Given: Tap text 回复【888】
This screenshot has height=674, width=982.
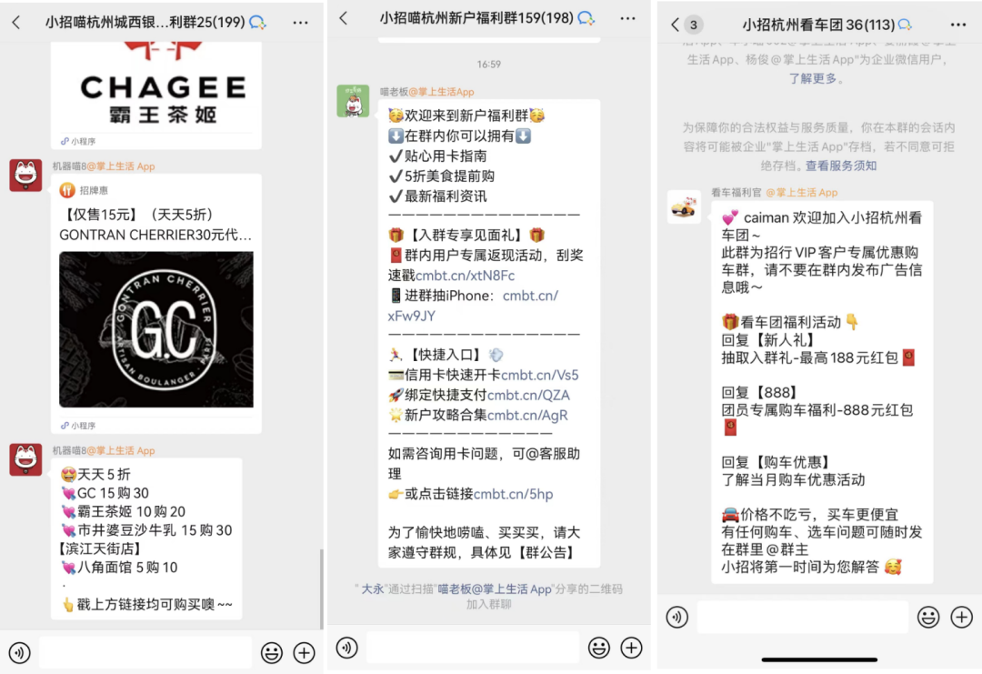Looking at the screenshot, I should coord(762,393).
